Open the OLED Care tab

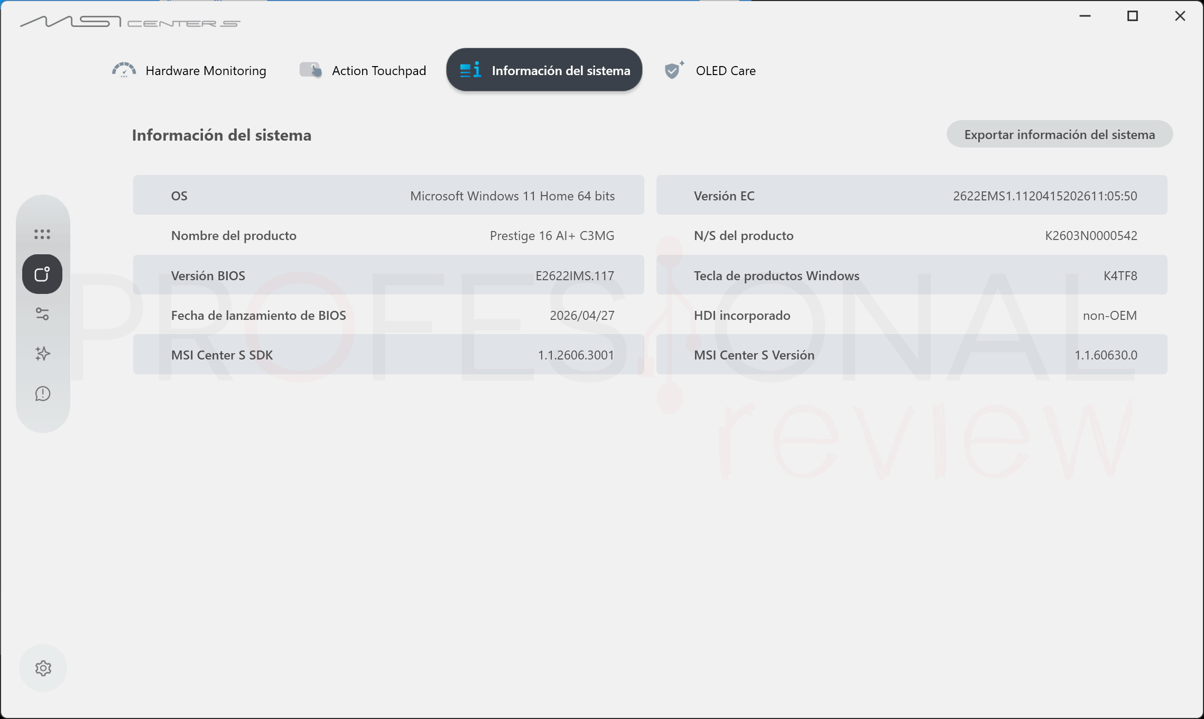tap(710, 70)
